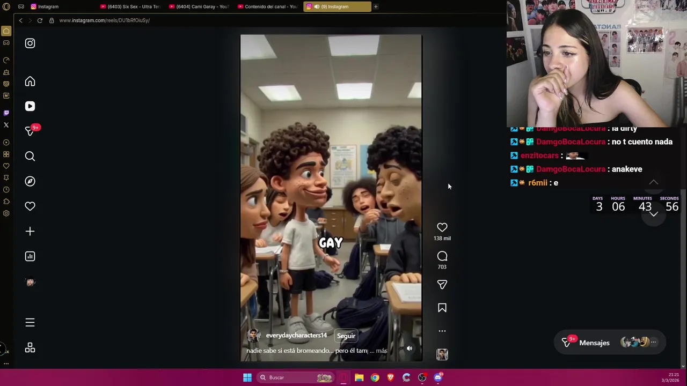The height and width of the screenshot is (386, 687).
Task: Open Notifications heart icon in sidebar
Action: [x=30, y=206]
